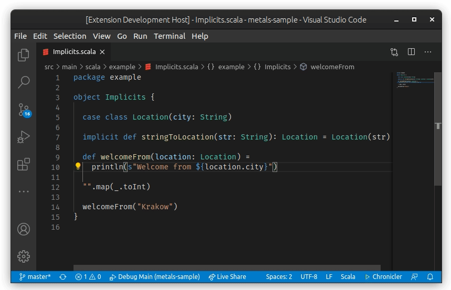The image size is (451, 290).
Task: Open notifications bell
Action: pyautogui.click(x=430, y=277)
